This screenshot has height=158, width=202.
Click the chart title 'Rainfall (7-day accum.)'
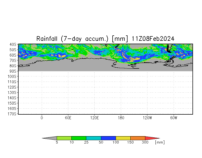pos(72,39)
